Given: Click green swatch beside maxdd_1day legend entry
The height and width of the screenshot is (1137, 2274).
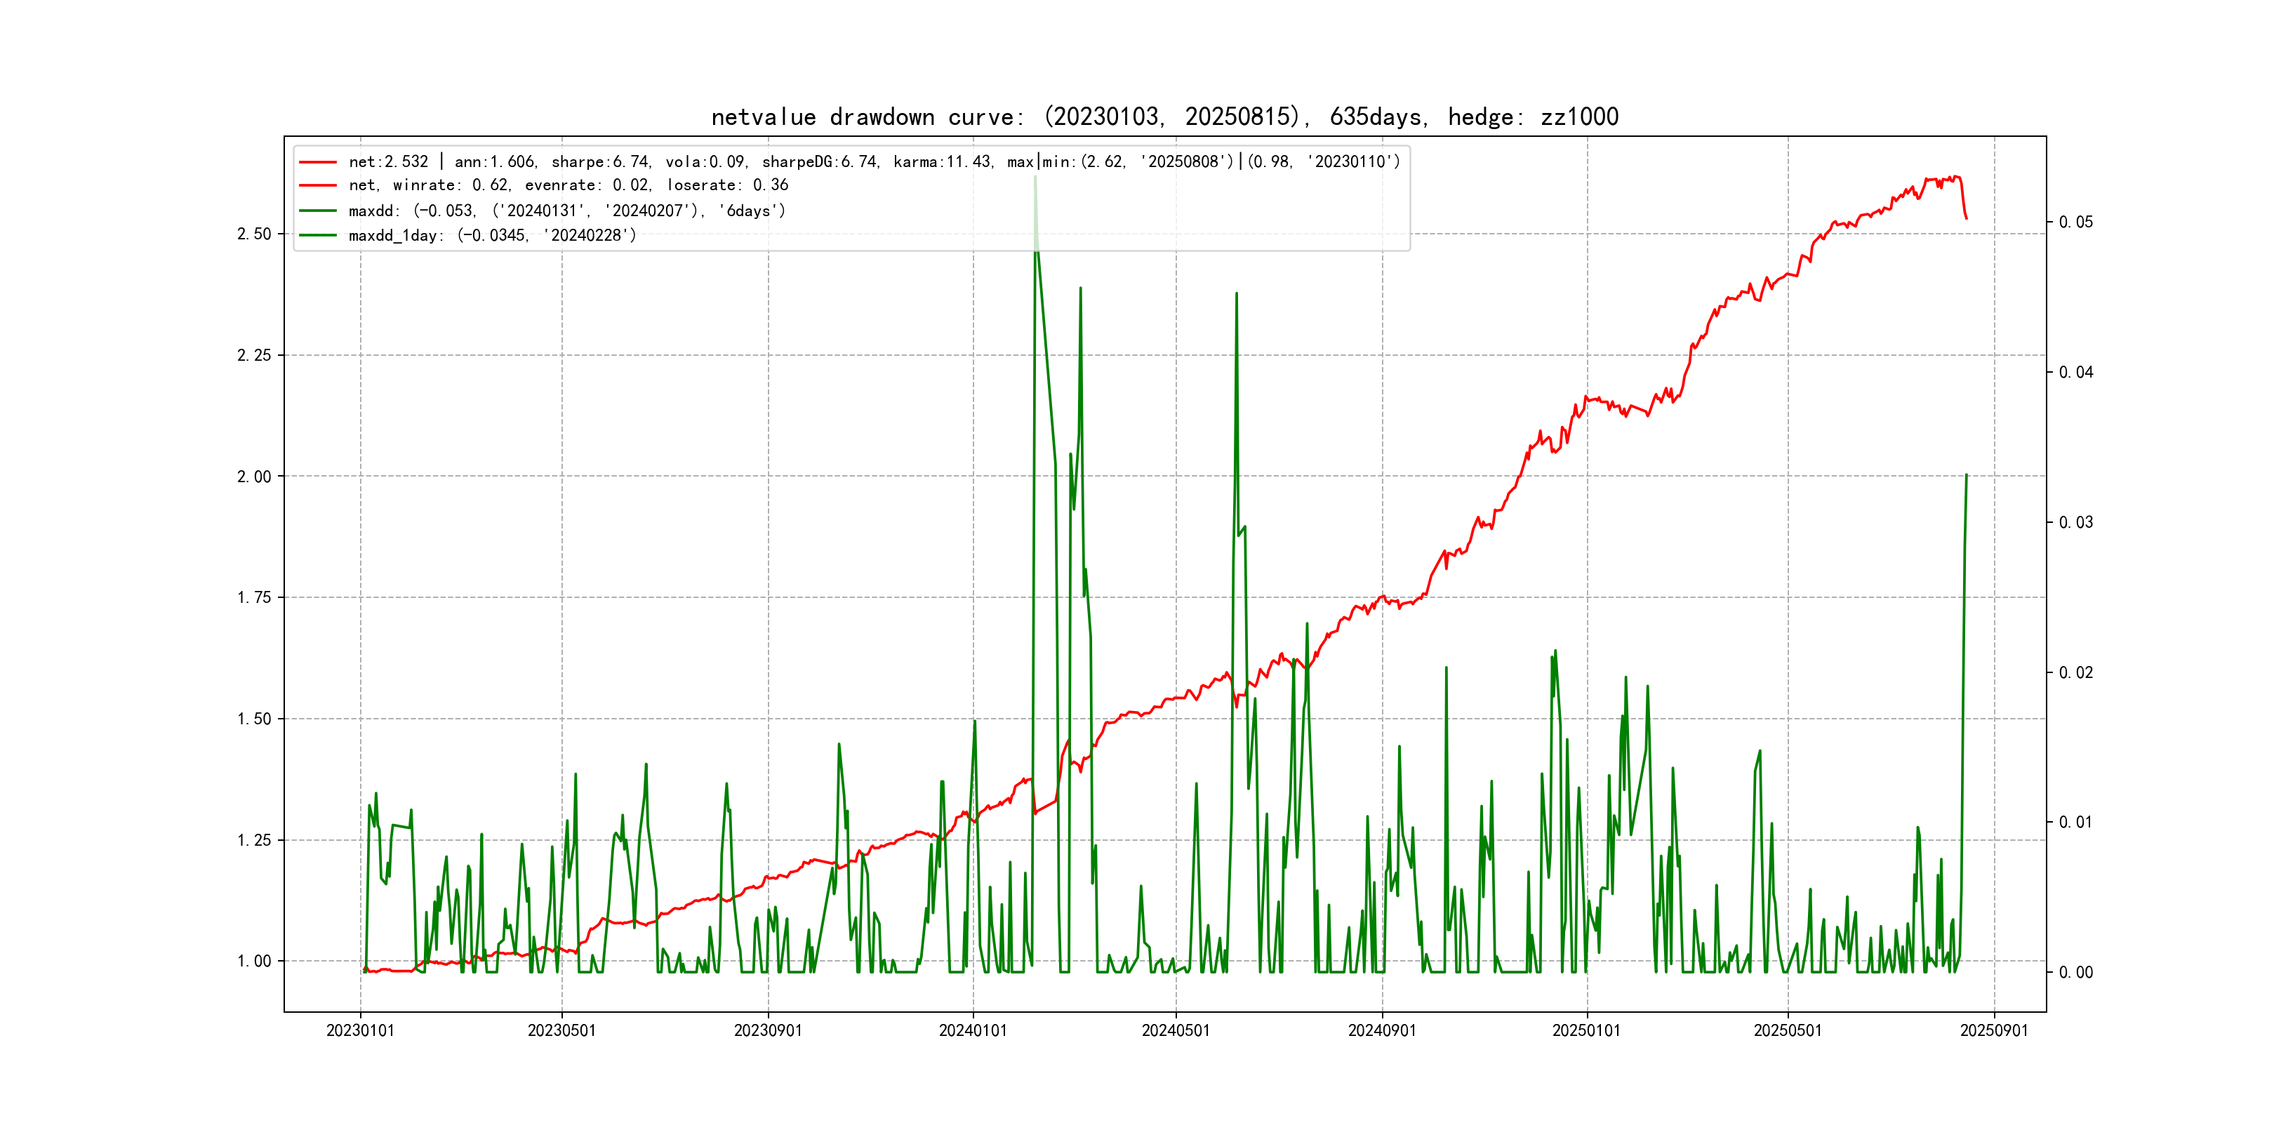Looking at the screenshot, I should 318,236.
